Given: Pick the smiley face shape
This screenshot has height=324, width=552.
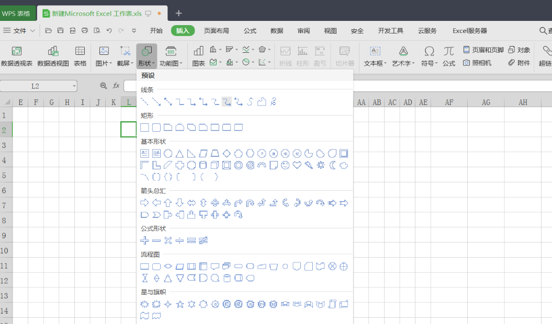Looking at the screenshot, I should click(x=285, y=165).
